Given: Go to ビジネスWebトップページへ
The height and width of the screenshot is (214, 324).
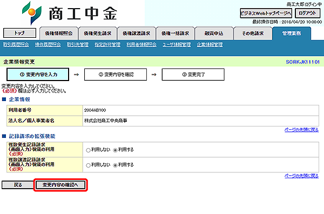Looking at the screenshot, I should [266, 13].
